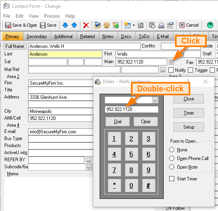Click the Cancel toolbar button
218x211 pixels.
click(x=189, y=25)
